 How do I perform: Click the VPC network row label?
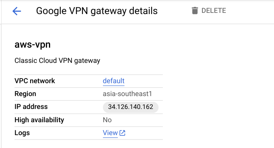click(x=34, y=81)
